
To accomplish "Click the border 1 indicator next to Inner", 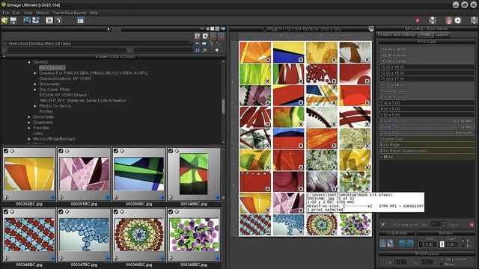I will (x=421, y=244).
